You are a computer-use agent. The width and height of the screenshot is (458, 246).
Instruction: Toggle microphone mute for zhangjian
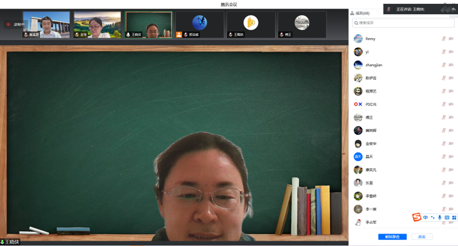pos(444,65)
